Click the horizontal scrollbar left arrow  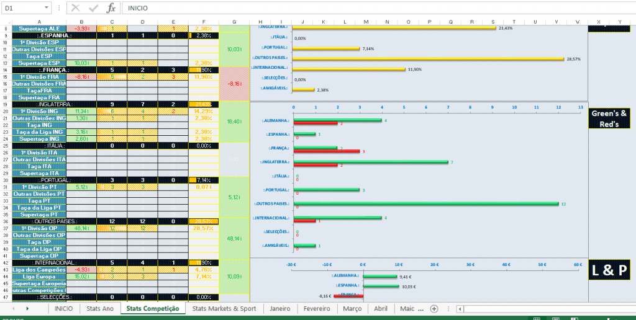pyautogui.click(x=460, y=309)
